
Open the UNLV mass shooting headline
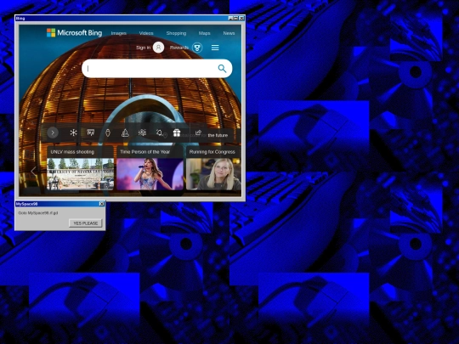[72, 152]
